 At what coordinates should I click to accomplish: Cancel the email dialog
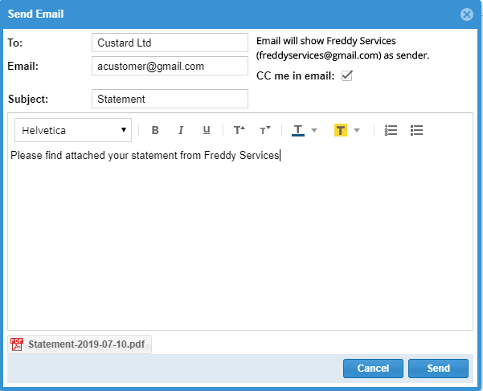tap(373, 369)
